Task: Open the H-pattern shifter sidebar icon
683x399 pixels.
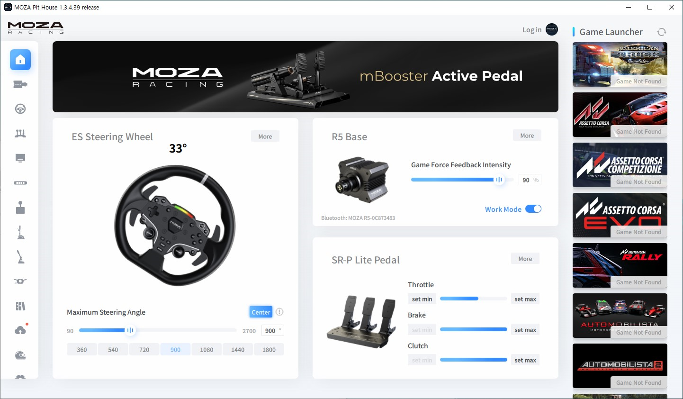Action: click(x=20, y=208)
